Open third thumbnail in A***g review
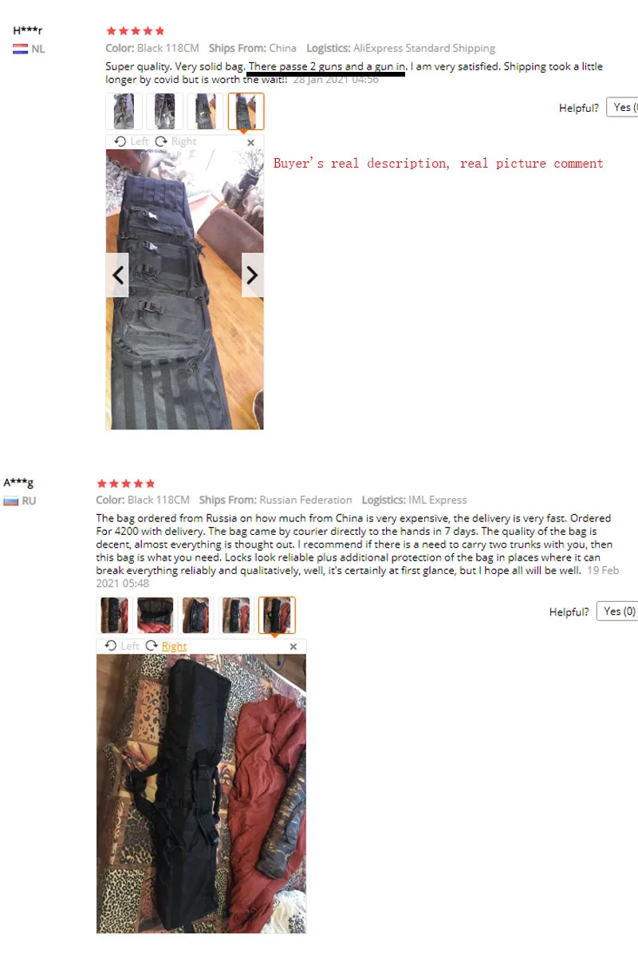The width and height of the screenshot is (638, 958). pyautogui.click(x=196, y=616)
